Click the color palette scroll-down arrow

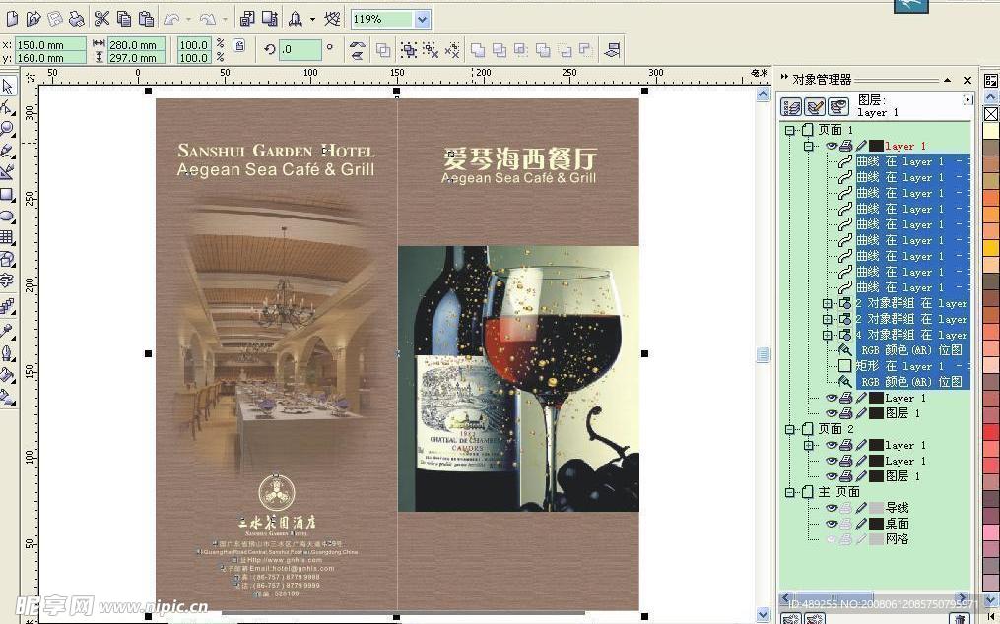pos(991,600)
